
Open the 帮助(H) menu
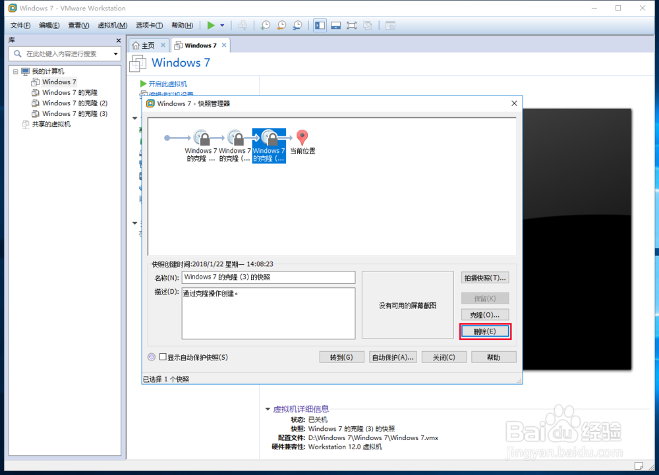point(182,26)
